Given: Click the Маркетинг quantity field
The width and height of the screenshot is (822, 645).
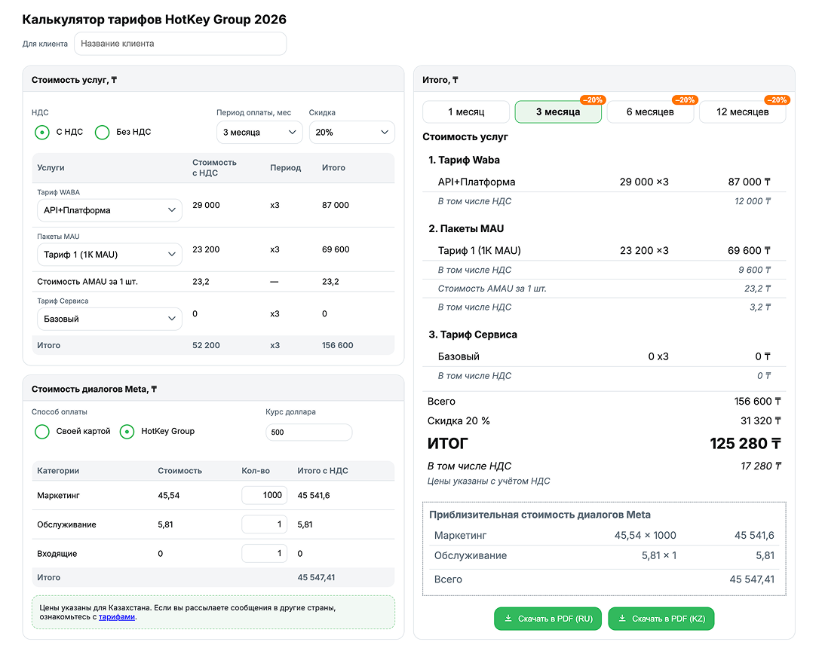Looking at the screenshot, I should click(264, 495).
